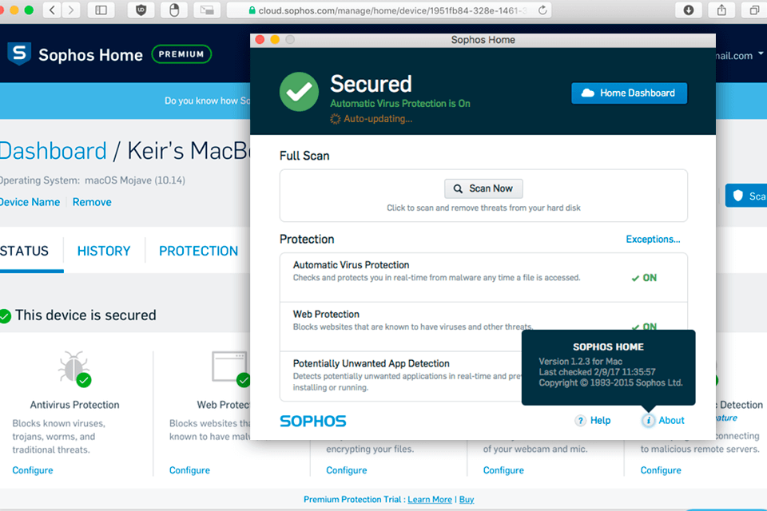Open the Safari downloads icon
The height and width of the screenshot is (511, 767).
pos(689,10)
